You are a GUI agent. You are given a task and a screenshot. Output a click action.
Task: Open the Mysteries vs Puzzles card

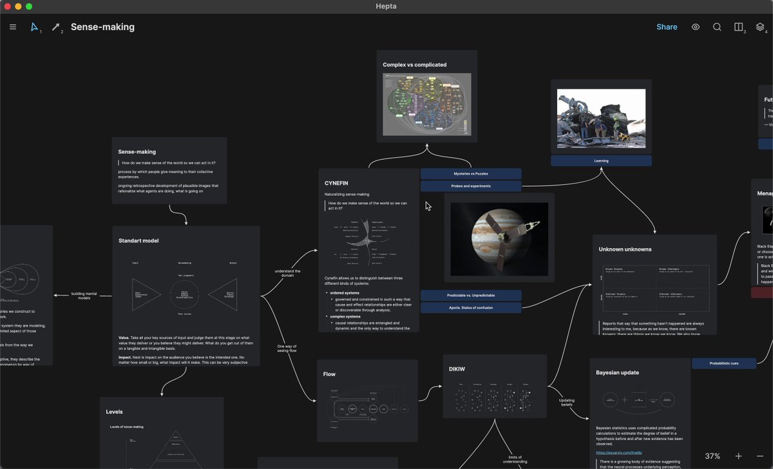(471, 174)
